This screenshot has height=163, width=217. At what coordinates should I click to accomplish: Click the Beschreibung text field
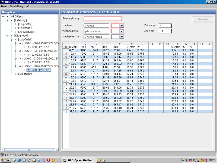coord(103,19)
